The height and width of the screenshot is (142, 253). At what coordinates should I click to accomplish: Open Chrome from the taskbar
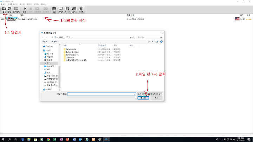(48, 140)
